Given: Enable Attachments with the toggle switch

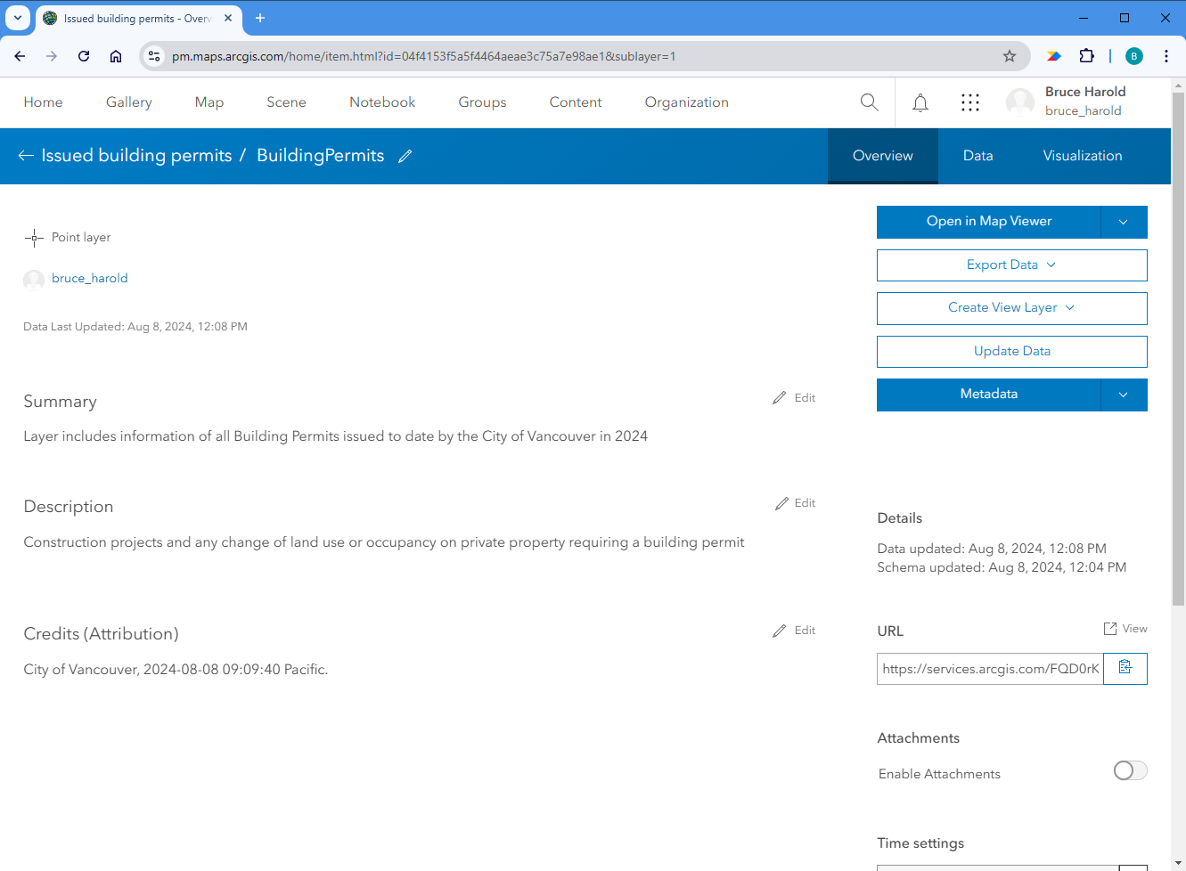Looking at the screenshot, I should coord(1130,769).
